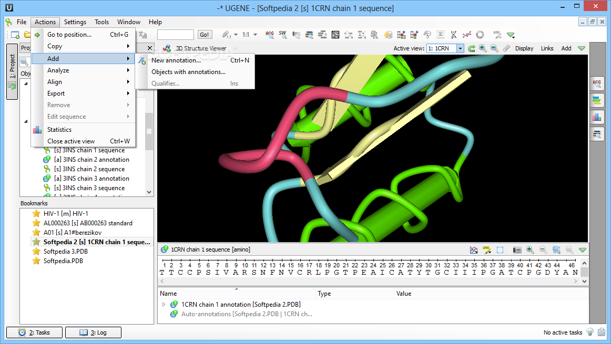The height and width of the screenshot is (344, 611).
Task: Open the Settings menu
Action: pyautogui.click(x=75, y=22)
